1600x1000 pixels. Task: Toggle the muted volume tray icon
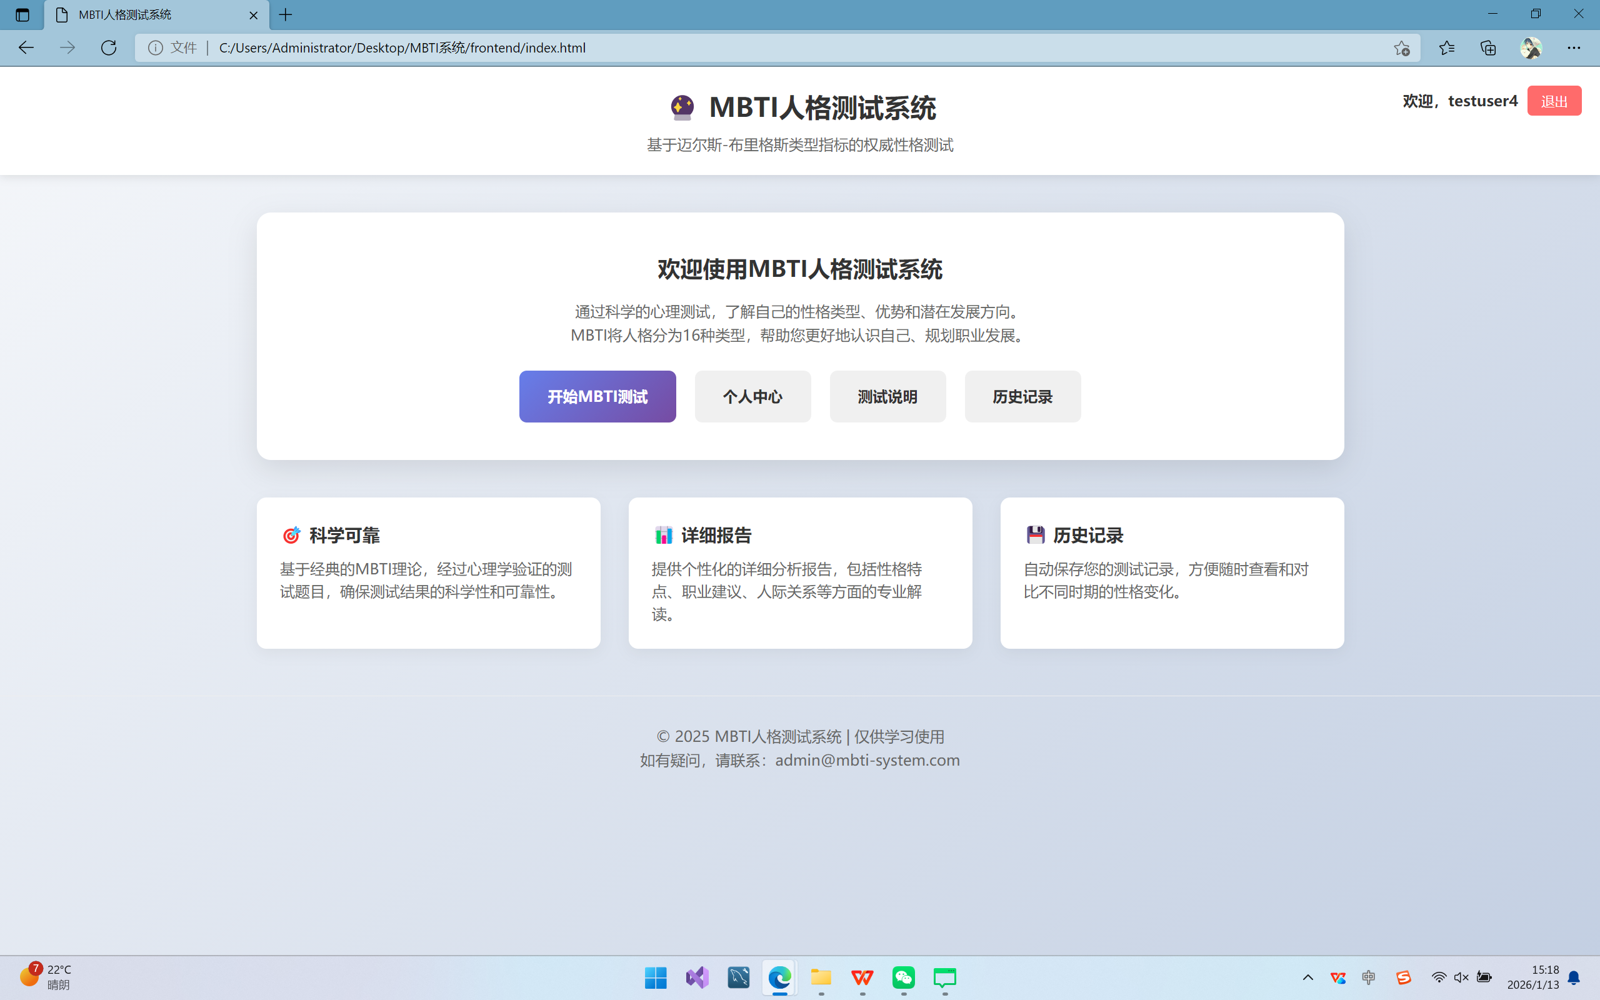[1461, 977]
